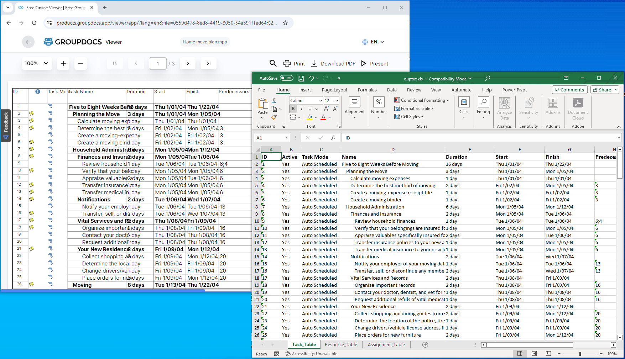Open the Formulas ribbon tab

pyautogui.click(x=367, y=90)
